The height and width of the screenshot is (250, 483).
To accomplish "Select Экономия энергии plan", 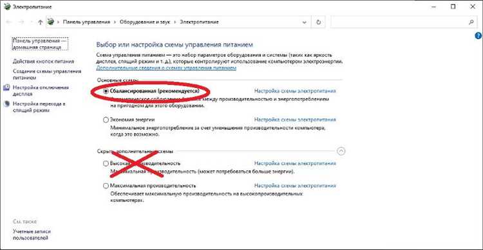I will 106,120.
